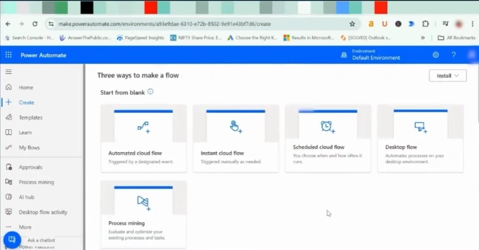Click the browser address bar URL
The width and height of the screenshot is (479, 250).
tap(165, 23)
